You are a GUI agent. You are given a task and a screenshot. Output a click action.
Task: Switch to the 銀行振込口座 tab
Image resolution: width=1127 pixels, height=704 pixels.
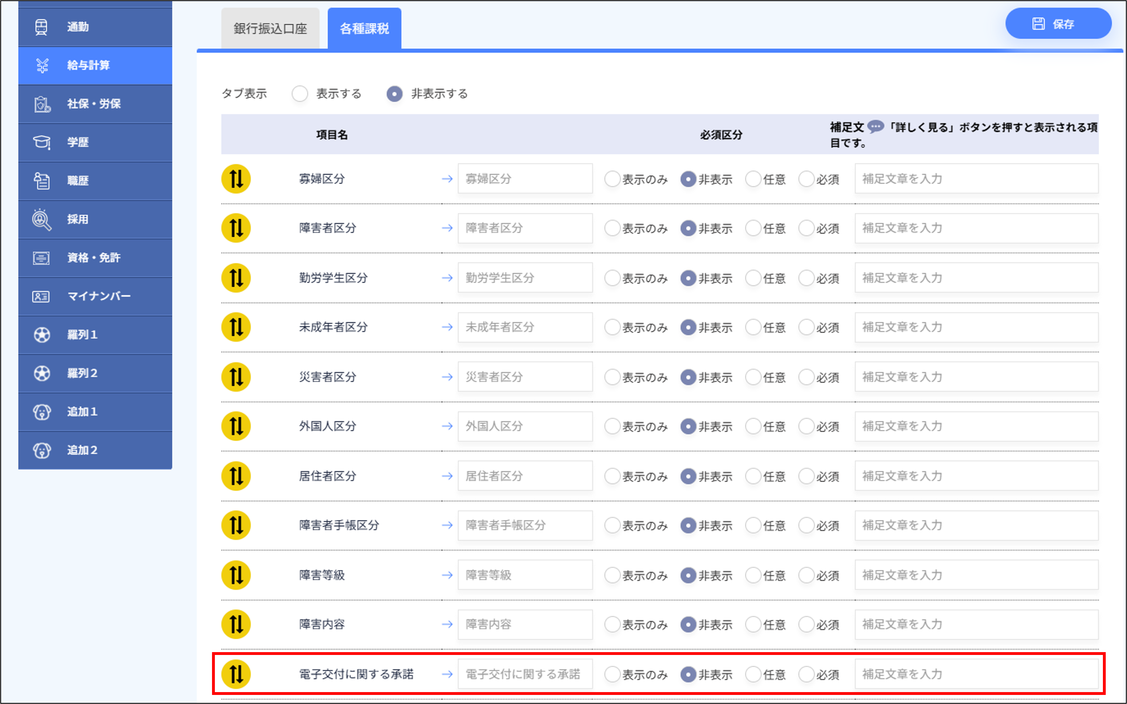point(270,28)
